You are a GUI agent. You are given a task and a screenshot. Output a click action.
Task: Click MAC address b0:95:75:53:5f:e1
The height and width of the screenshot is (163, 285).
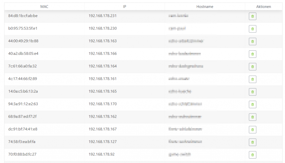23,28
